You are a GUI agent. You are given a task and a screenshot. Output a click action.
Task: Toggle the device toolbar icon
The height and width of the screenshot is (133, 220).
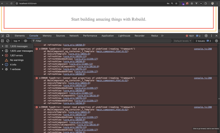[8, 36]
